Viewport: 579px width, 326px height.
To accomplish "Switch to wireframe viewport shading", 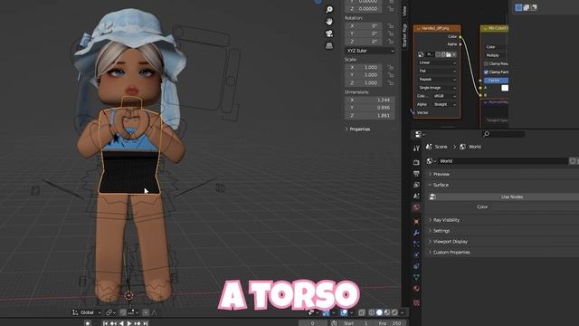I will click(372, 312).
